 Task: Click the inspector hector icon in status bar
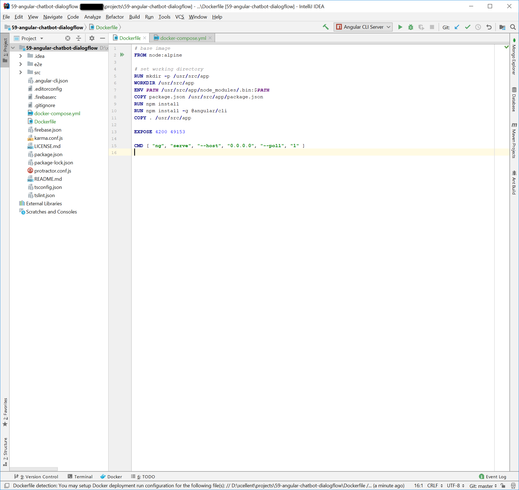click(x=513, y=486)
